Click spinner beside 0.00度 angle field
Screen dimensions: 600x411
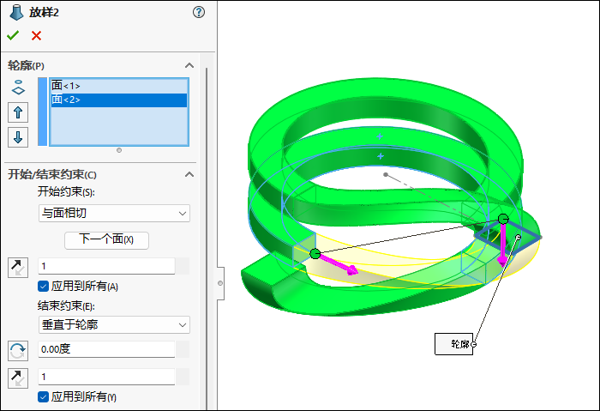[x=183, y=349]
